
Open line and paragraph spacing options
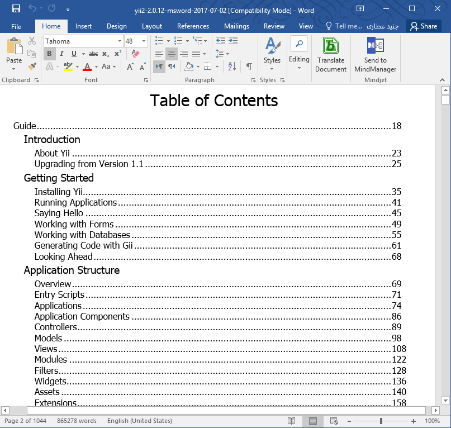[222, 54]
